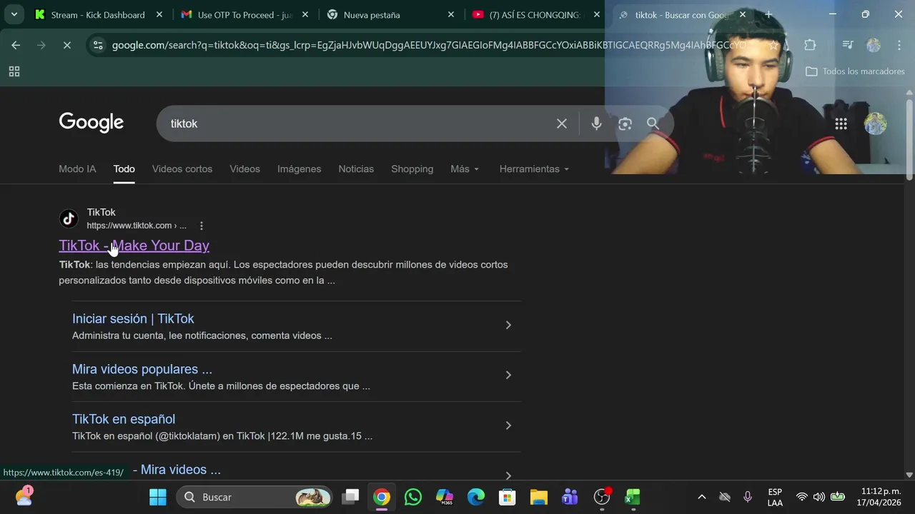Open the tab search dropdown arrow
Screen dimensions: 915x514
pyautogui.click(x=14, y=14)
